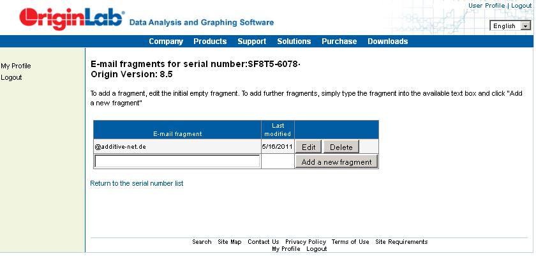Click My Profile in the footer
Viewport: 536px width, 256px height.
click(286, 249)
